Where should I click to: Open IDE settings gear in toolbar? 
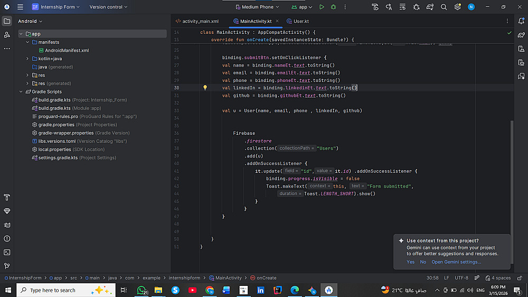pyautogui.click(x=457, y=7)
